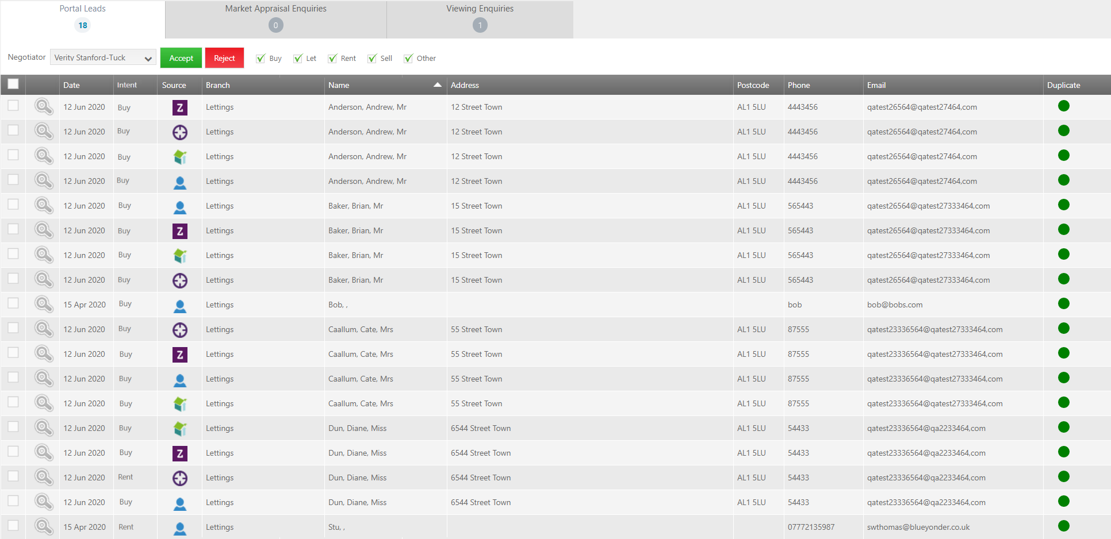Uncheck the Sell filter checkbox
Viewport: 1111px width, 539px height.
pyautogui.click(x=372, y=58)
